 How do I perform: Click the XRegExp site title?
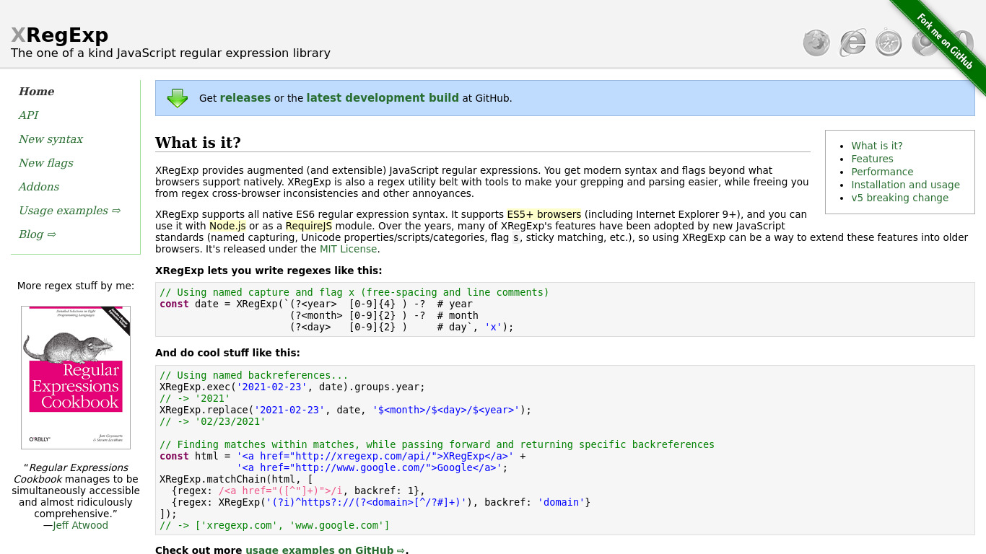(60, 35)
